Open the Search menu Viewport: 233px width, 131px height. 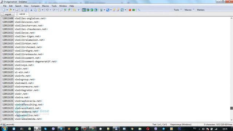[18, 6]
